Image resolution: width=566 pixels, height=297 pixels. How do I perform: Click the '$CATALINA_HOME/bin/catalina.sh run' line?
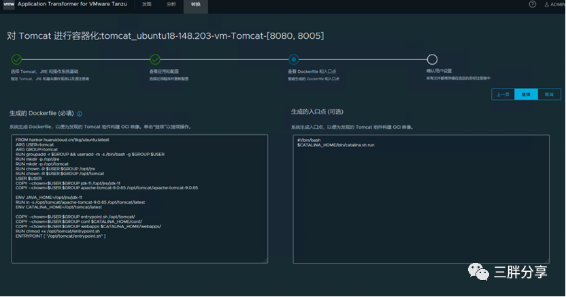(335, 145)
